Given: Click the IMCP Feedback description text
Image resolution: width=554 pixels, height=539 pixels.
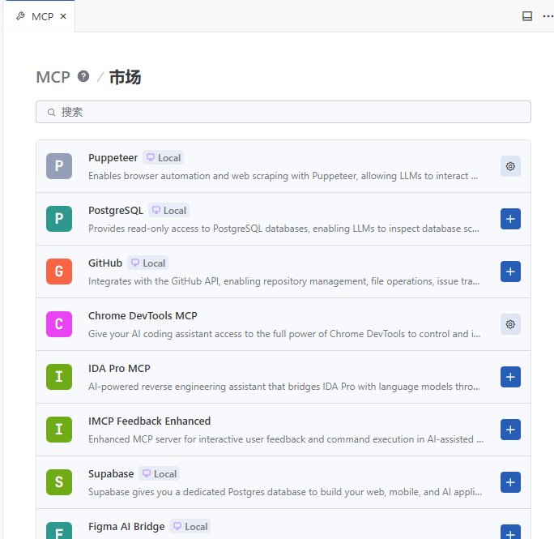Looking at the screenshot, I should pyautogui.click(x=286, y=439).
